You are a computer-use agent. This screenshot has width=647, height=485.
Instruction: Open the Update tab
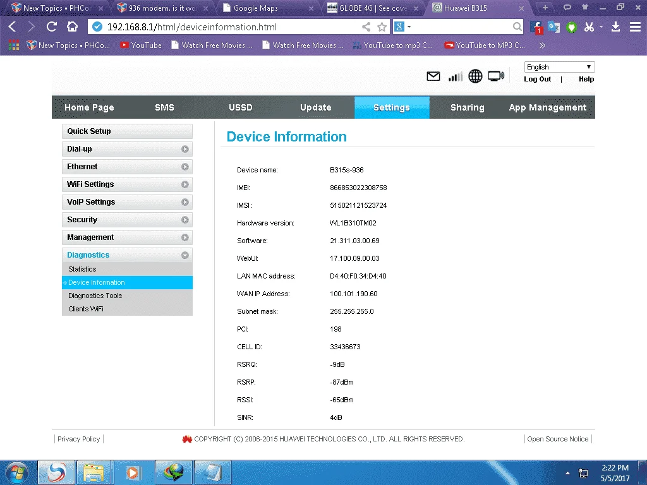point(316,107)
